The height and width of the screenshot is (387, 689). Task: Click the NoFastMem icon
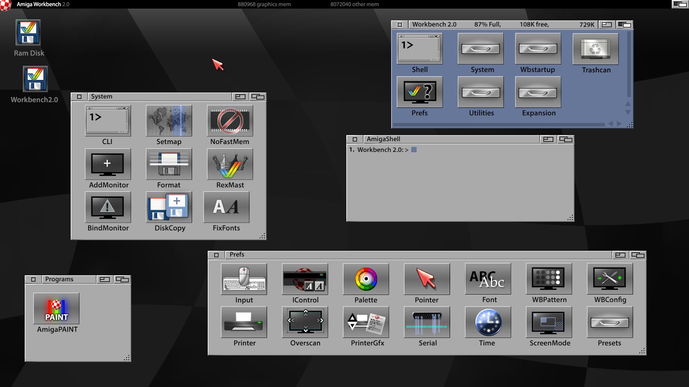[230, 121]
